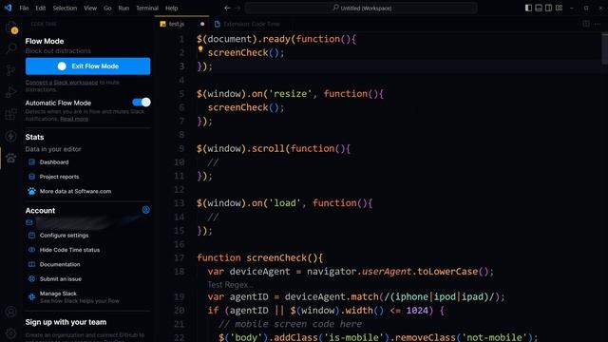Open Configure settings
The width and height of the screenshot is (608, 342).
pos(64,236)
